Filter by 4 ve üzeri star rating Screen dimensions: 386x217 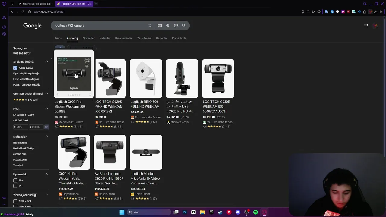(26, 100)
